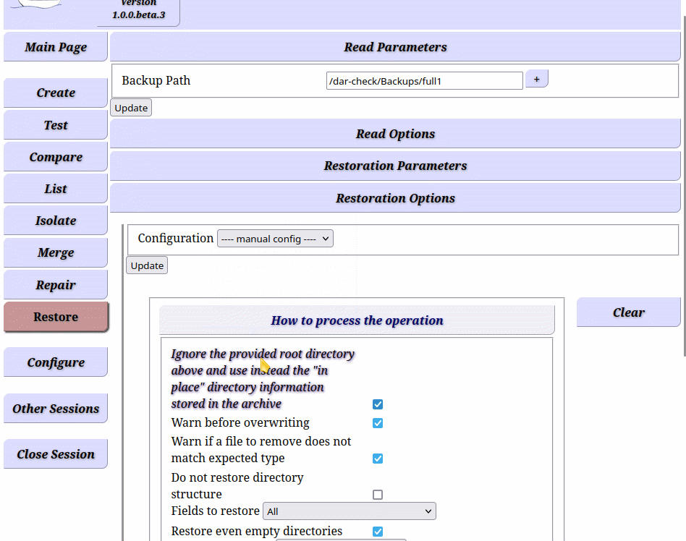Viewport: 686px width, 541px height.
Task: Collapse How to process the operation
Action: [357, 320]
